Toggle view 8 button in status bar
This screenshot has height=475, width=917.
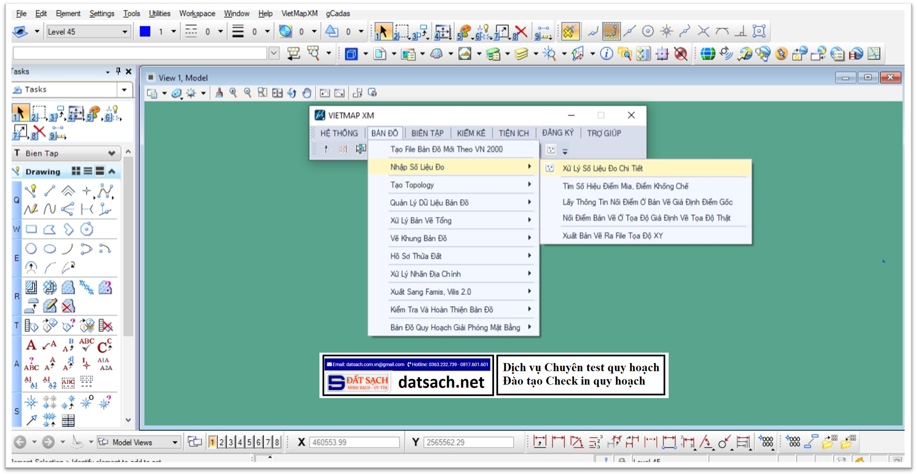tap(277, 442)
